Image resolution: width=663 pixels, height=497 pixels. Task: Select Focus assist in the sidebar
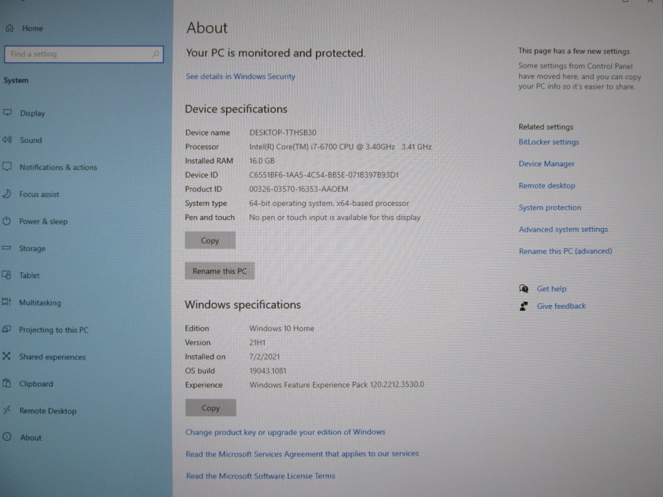[39, 194]
